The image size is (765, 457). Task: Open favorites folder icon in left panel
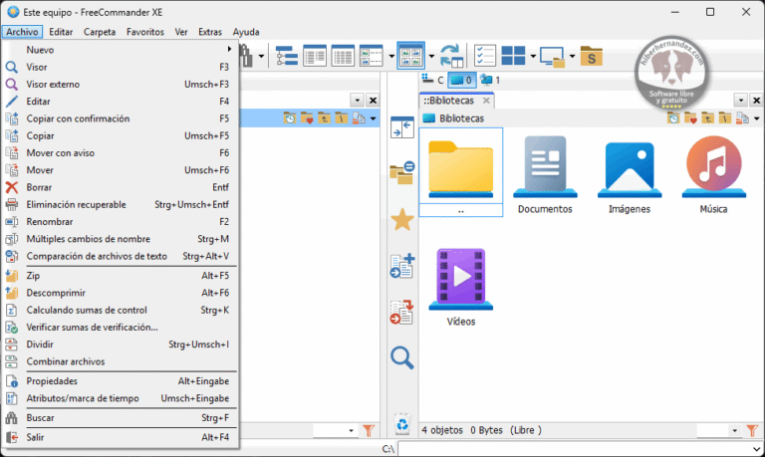[307, 118]
